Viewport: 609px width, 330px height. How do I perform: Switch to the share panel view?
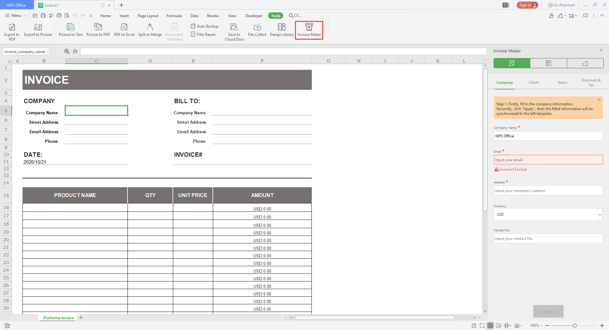(585, 63)
